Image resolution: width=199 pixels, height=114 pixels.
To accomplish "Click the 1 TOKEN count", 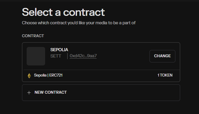I will 165,75.
